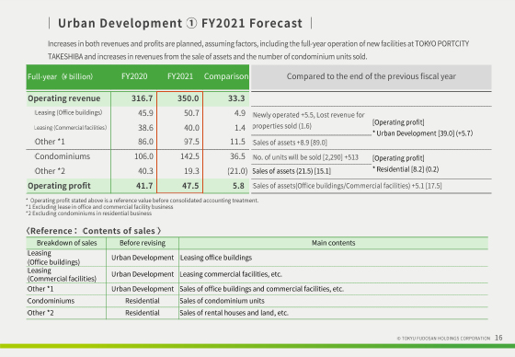
Task: Click footnote "*2 Excluding condominiums in residential business"
Action: click(x=89, y=213)
